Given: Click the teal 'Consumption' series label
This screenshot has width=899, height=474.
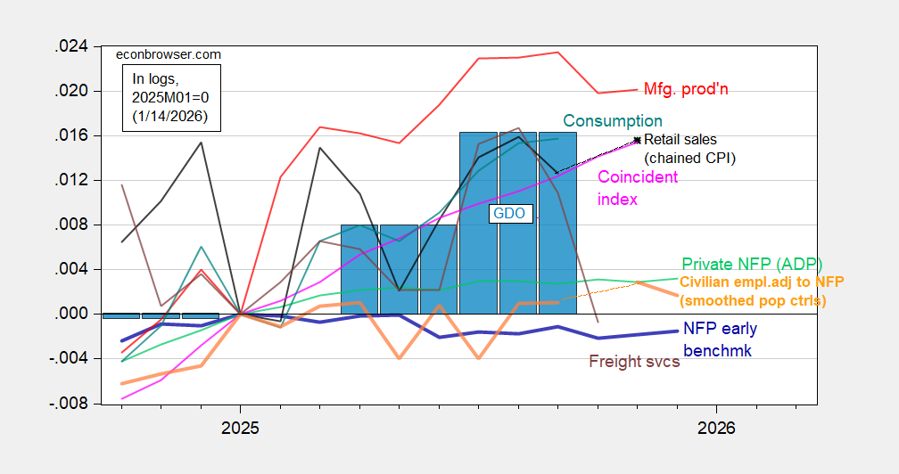Looking at the screenshot, I should click(612, 120).
